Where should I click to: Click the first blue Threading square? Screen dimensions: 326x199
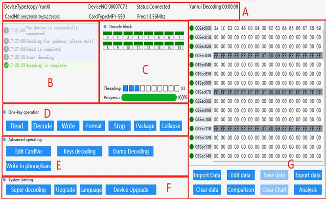(125, 88)
